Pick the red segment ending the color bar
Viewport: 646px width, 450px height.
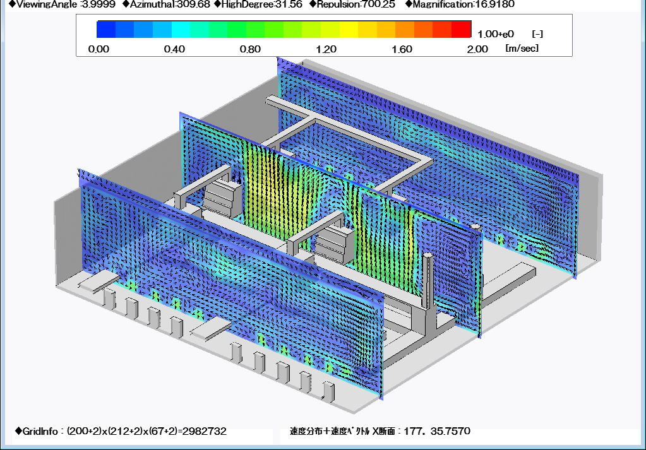click(x=462, y=29)
